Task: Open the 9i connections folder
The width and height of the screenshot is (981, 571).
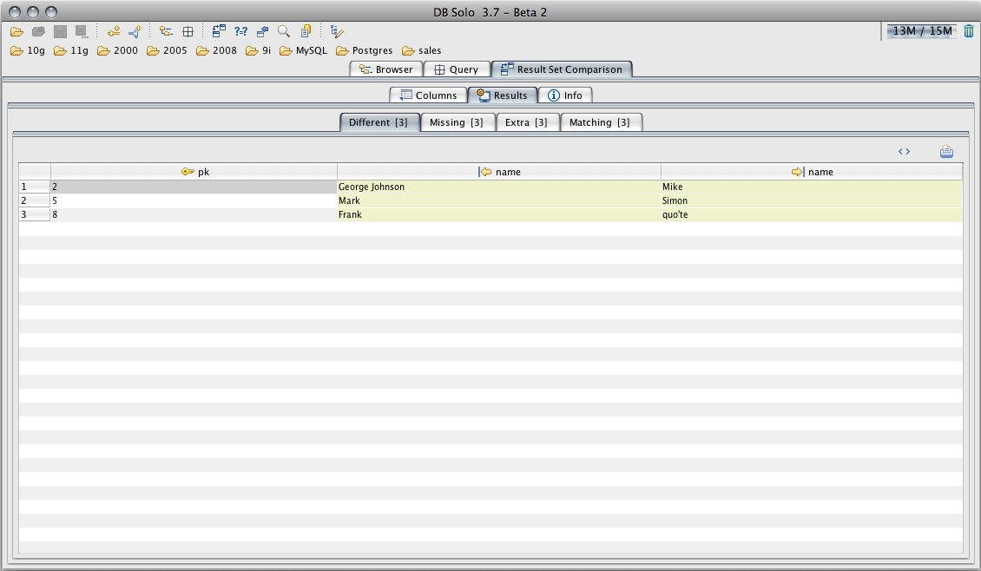Action: (x=258, y=50)
